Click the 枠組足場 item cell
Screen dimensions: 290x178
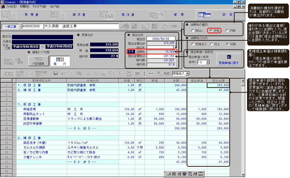click(x=42, y=109)
